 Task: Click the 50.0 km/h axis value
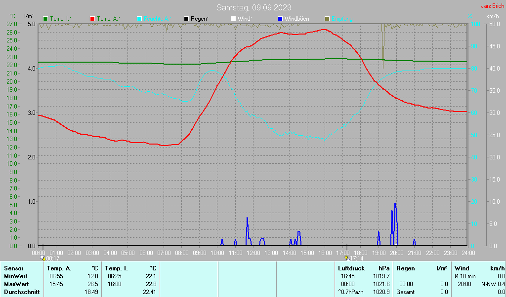[495, 24]
